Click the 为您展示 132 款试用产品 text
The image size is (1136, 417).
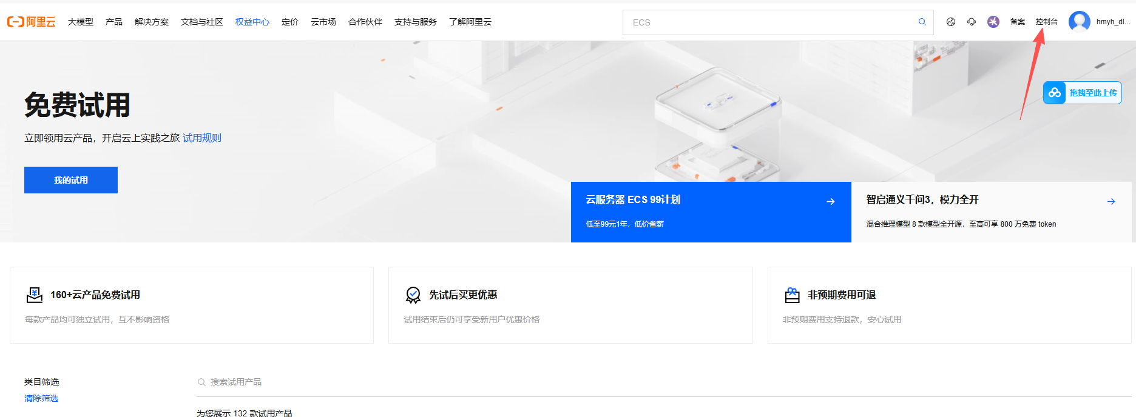(244, 413)
